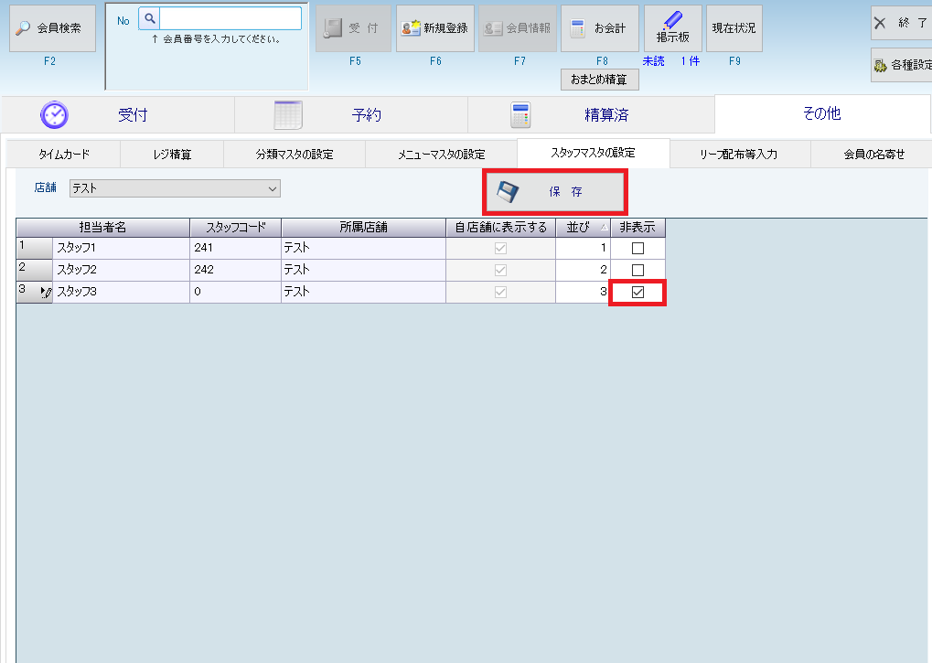Click the 会員番号 input field
932x663 pixels.
tap(230, 18)
